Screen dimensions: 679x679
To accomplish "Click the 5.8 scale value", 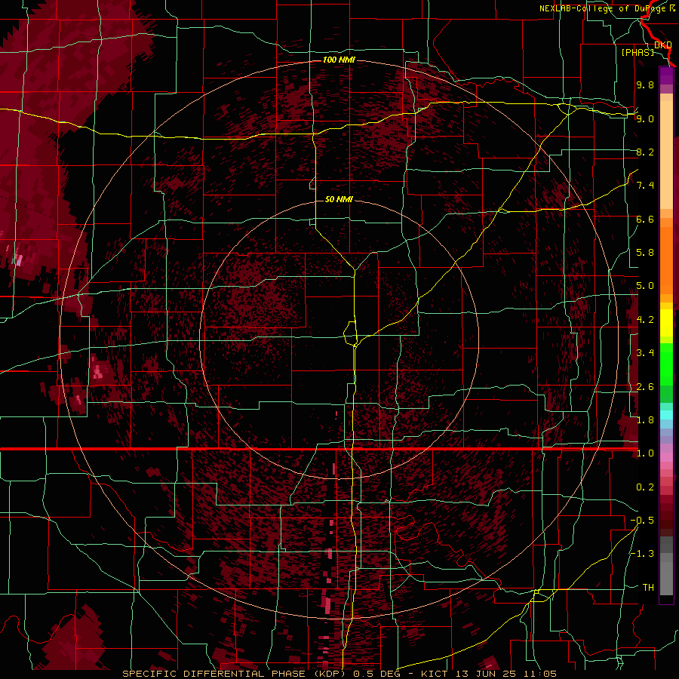I will pyautogui.click(x=645, y=253).
